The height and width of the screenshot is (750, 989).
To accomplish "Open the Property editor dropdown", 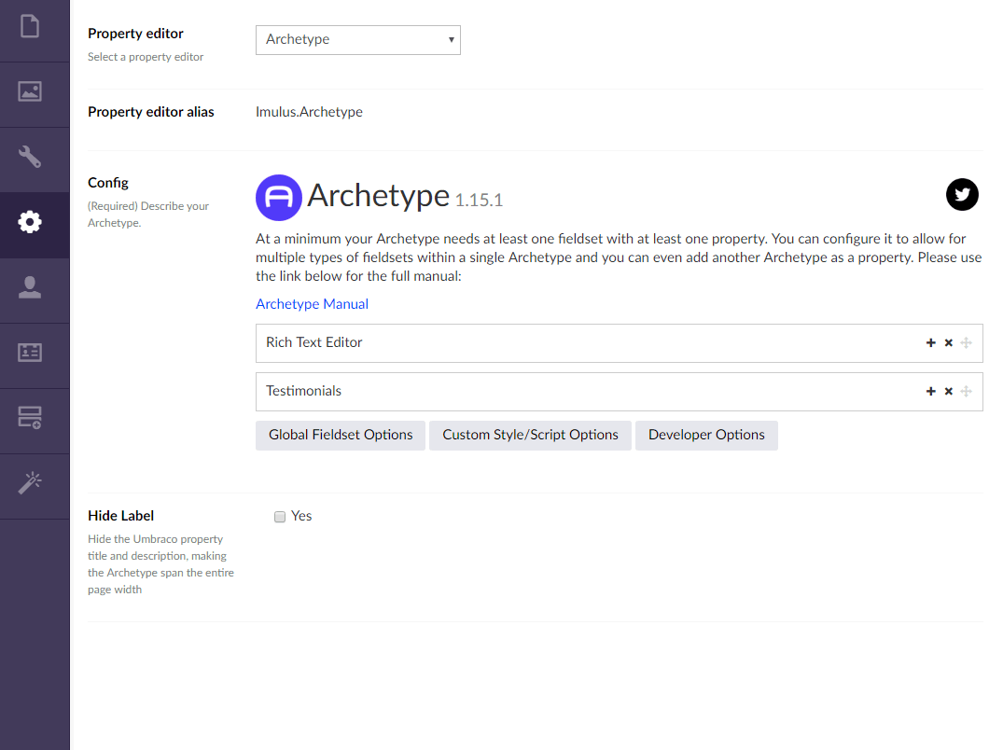I will tap(357, 40).
